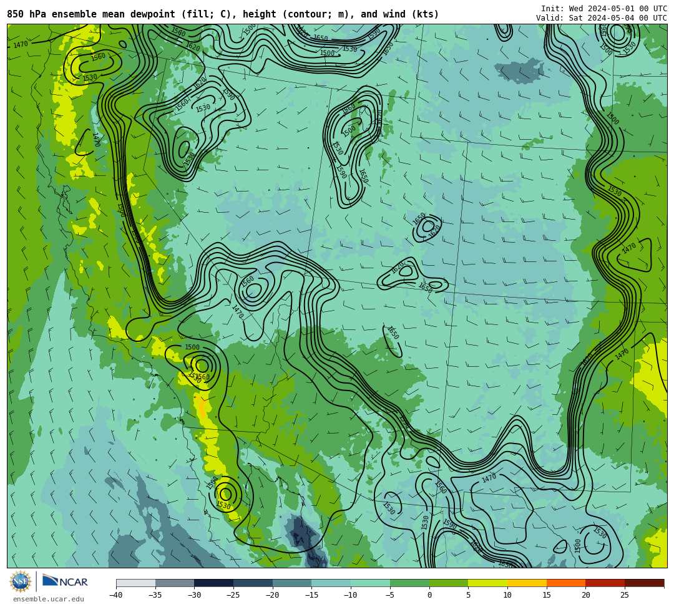Pick the orange 15 to 20 colorbar segment
The image size is (674, 607).
point(566,583)
